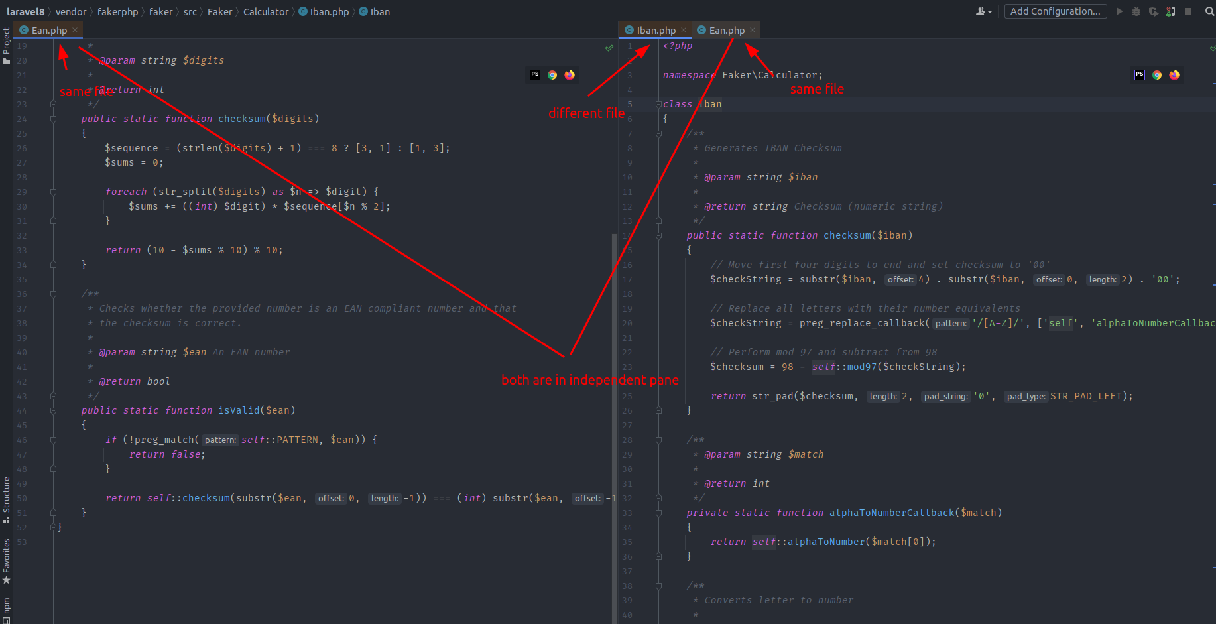Open Search Everywhere magnifier icon
1216x624 pixels.
(1210, 11)
